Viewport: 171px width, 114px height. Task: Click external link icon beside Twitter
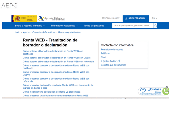tap(119, 61)
